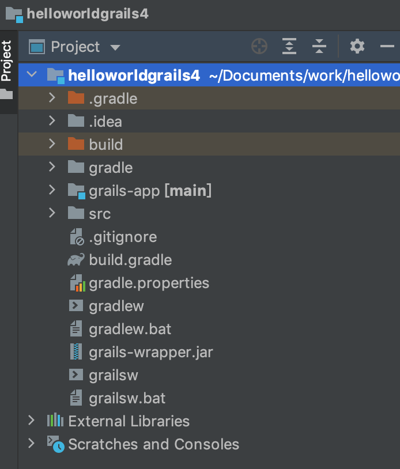Open the Project panel settings gear
This screenshot has width=400, height=469.
click(x=357, y=46)
